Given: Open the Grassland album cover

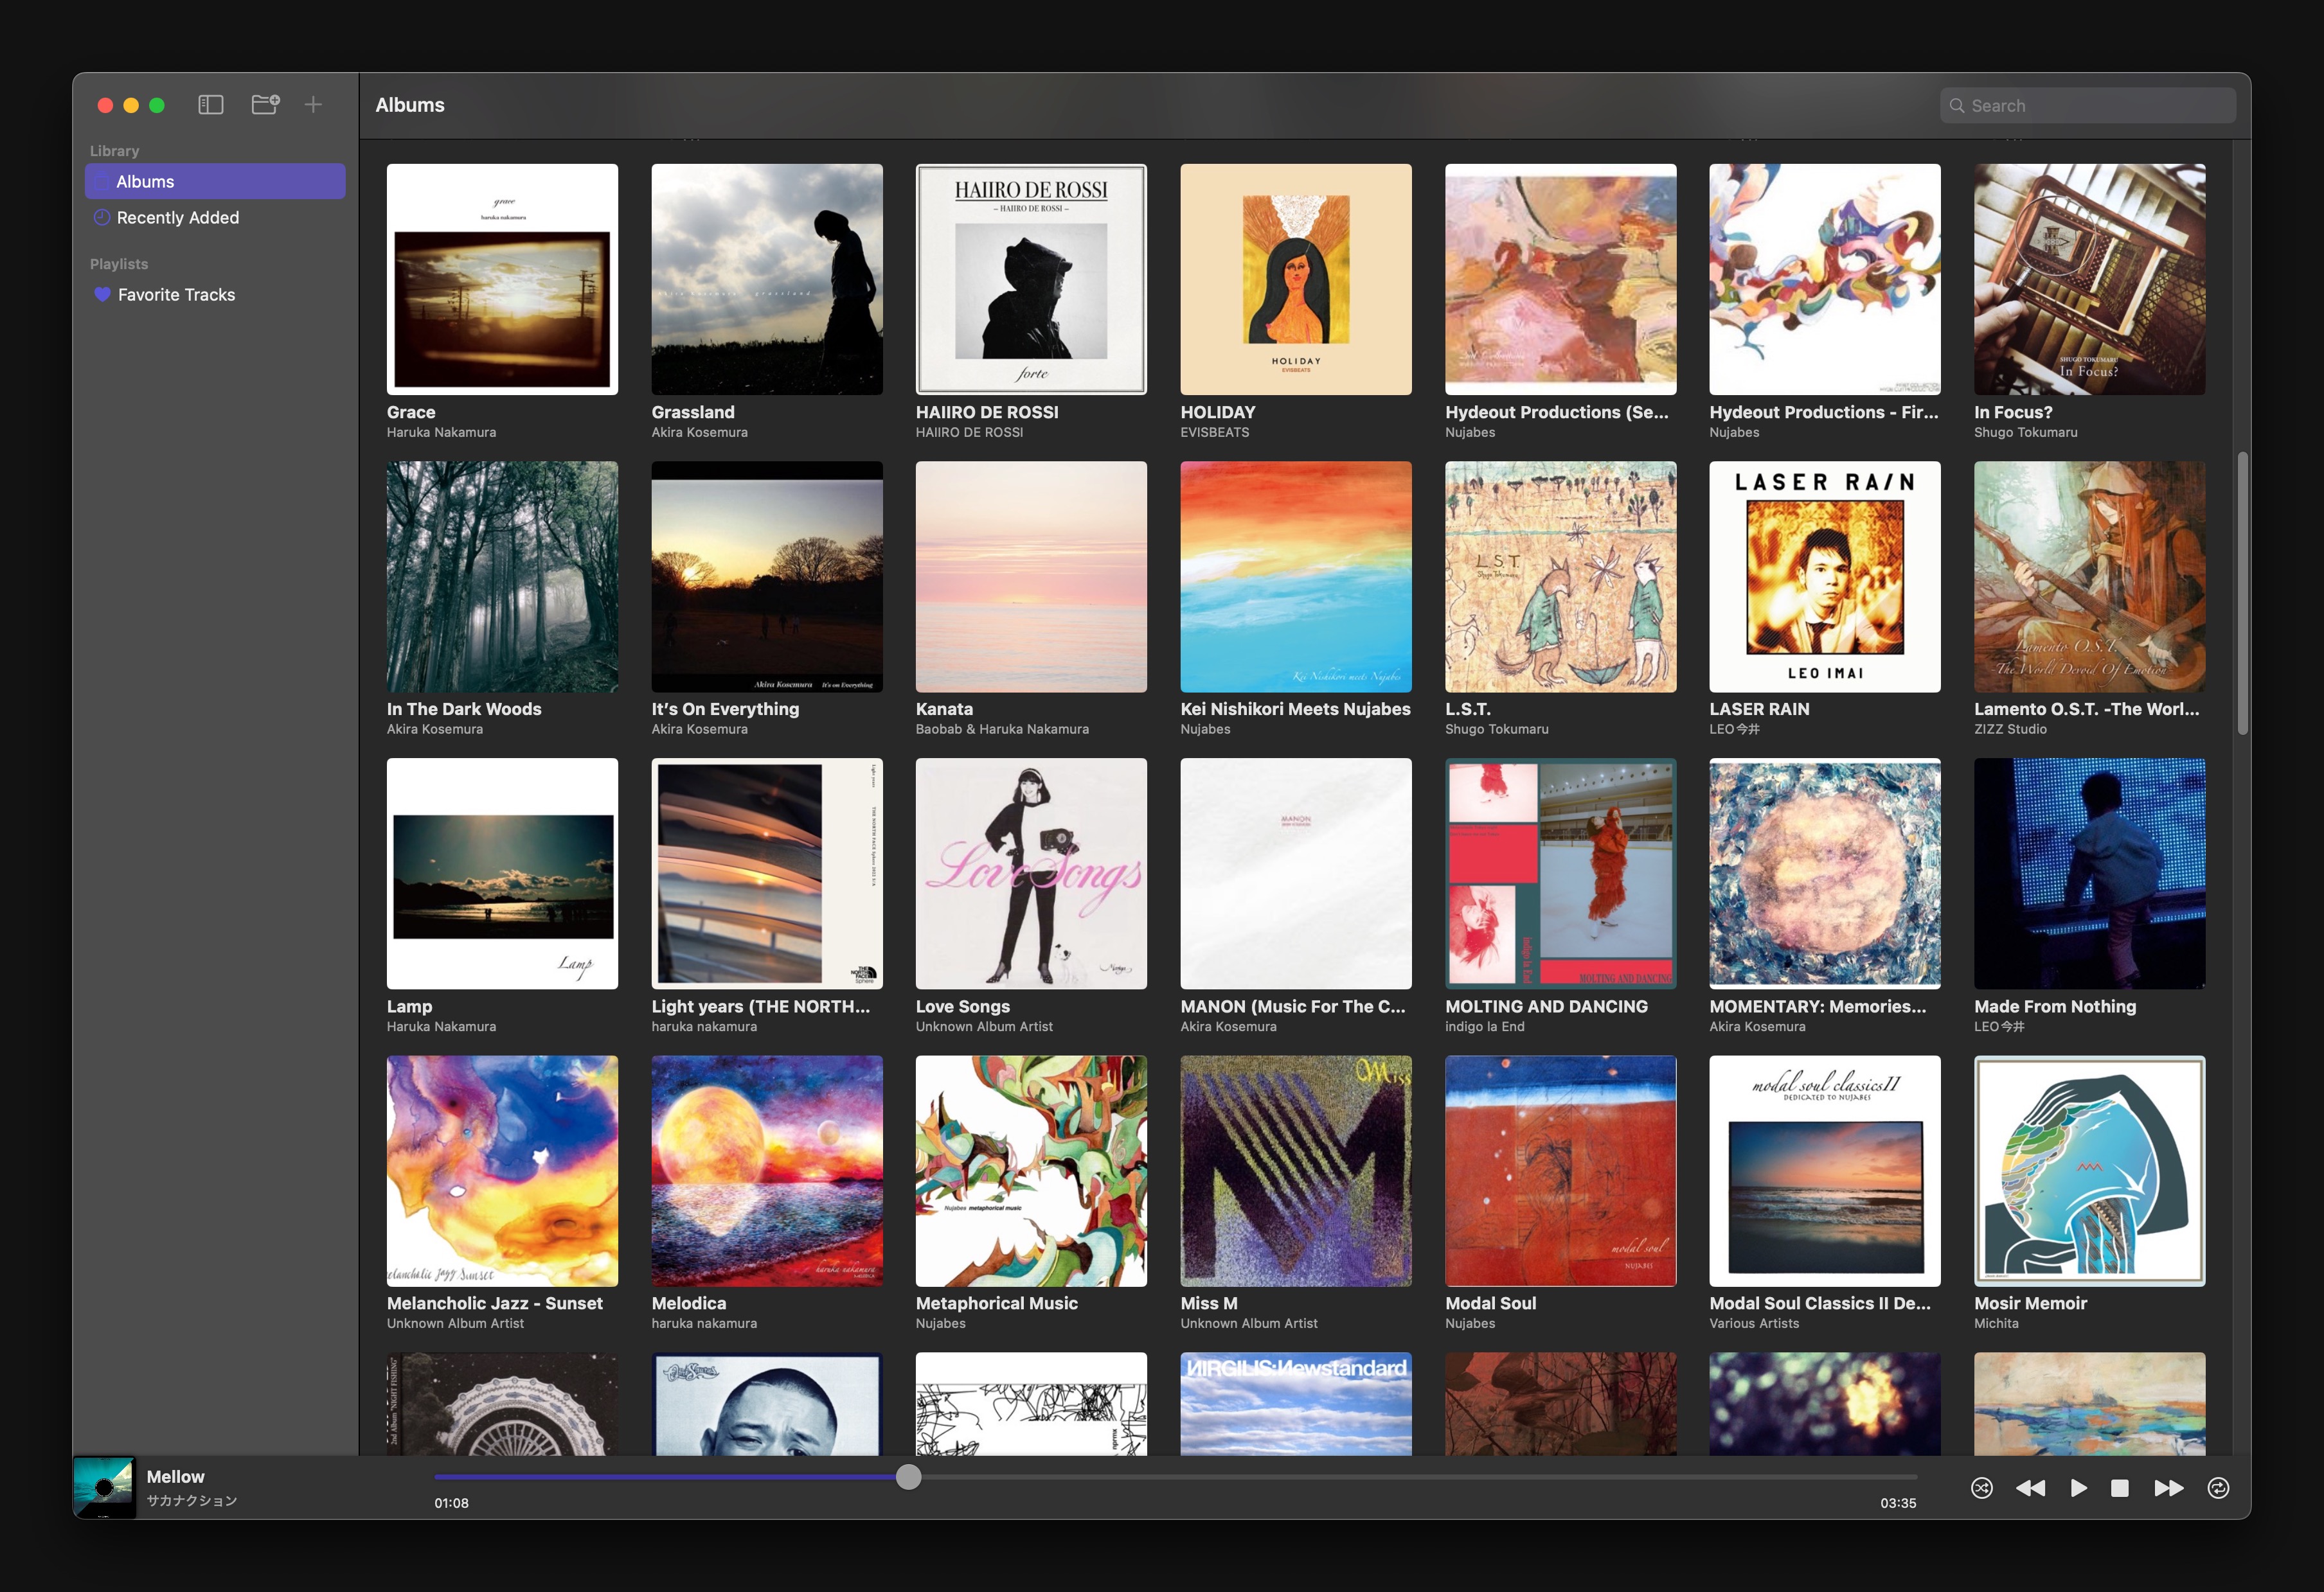Looking at the screenshot, I should click(767, 279).
